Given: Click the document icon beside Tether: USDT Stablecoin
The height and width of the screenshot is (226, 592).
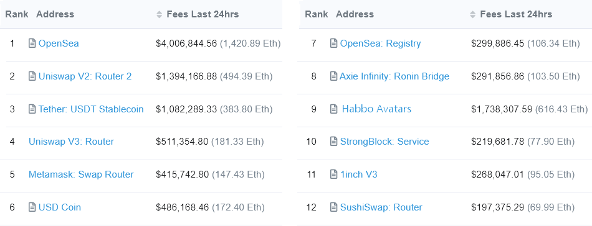Looking at the screenshot, I should (x=32, y=109).
